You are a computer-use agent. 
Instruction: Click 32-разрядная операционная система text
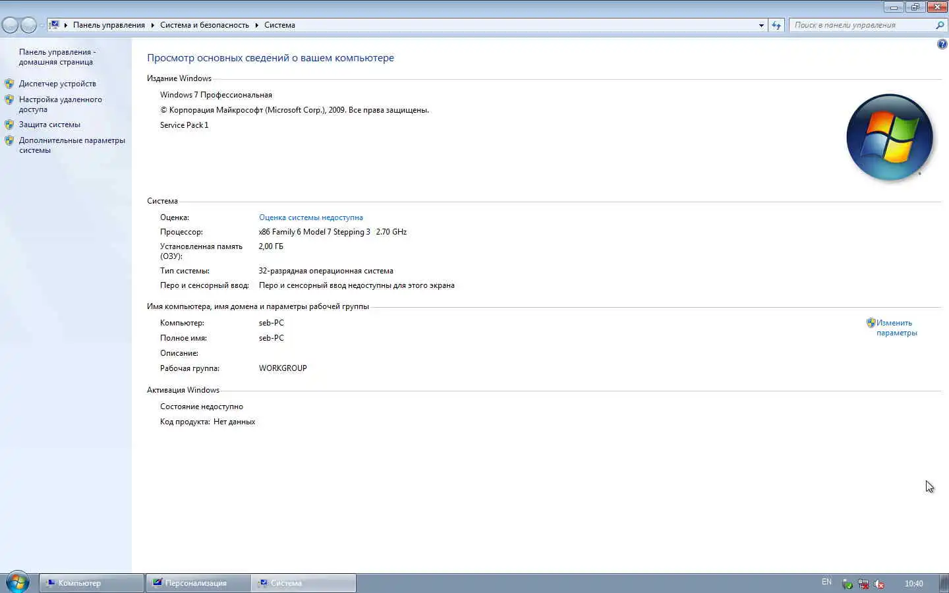click(326, 271)
